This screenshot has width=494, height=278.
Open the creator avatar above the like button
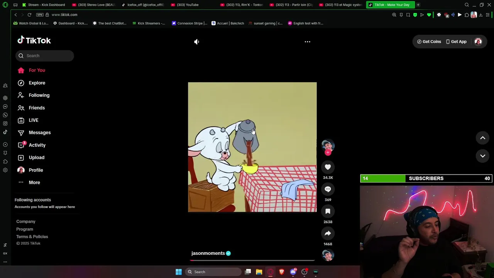328,146
